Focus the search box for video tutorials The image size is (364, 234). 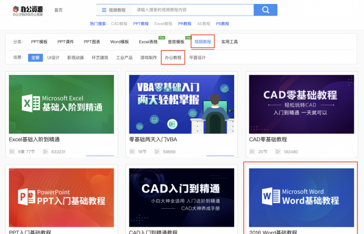click(x=193, y=10)
